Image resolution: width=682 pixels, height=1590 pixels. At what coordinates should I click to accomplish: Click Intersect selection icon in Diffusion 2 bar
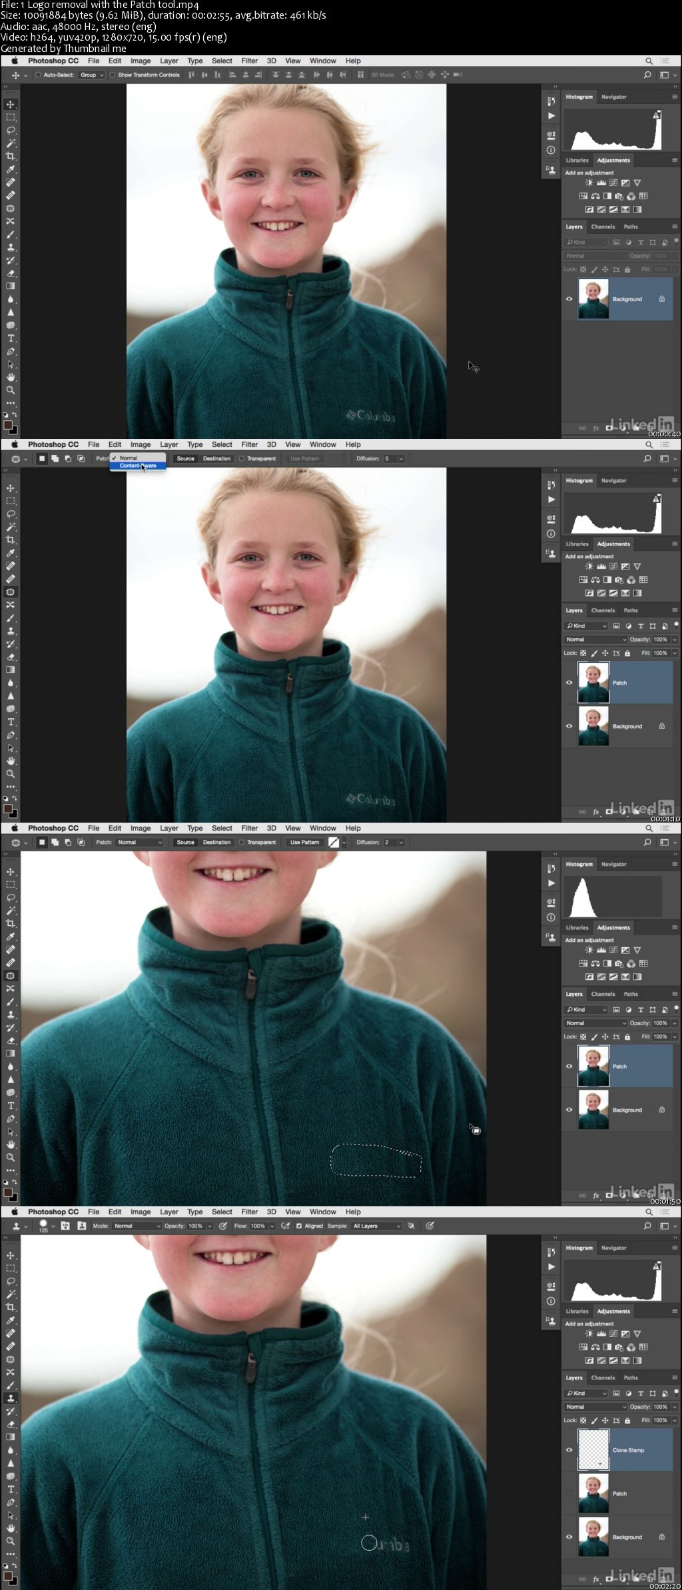pyautogui.click(x=81, y=842)
